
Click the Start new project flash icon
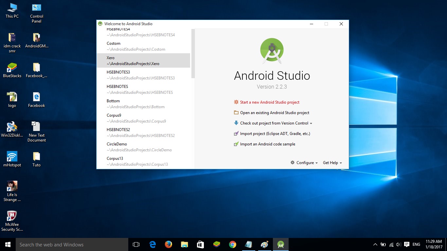(x=236, y=102)
